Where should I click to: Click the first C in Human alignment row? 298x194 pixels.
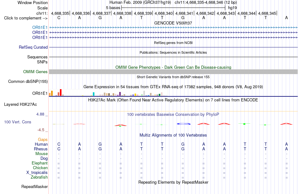(59, 144)
